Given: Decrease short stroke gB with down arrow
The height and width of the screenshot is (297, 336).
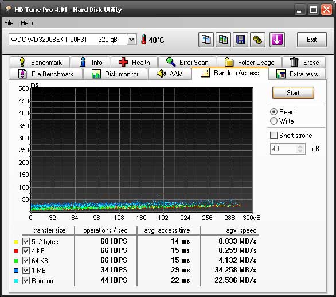Looking at the screenshot, I should [x=300, y=151].
